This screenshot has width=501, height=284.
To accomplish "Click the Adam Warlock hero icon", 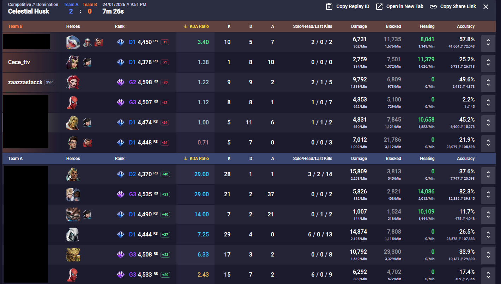I will 73,123.
